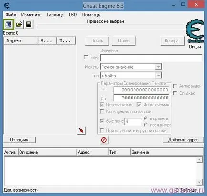Expand the Точное значение scan type dropdown
The image size is (207, 196).
(x=158, y=67)
